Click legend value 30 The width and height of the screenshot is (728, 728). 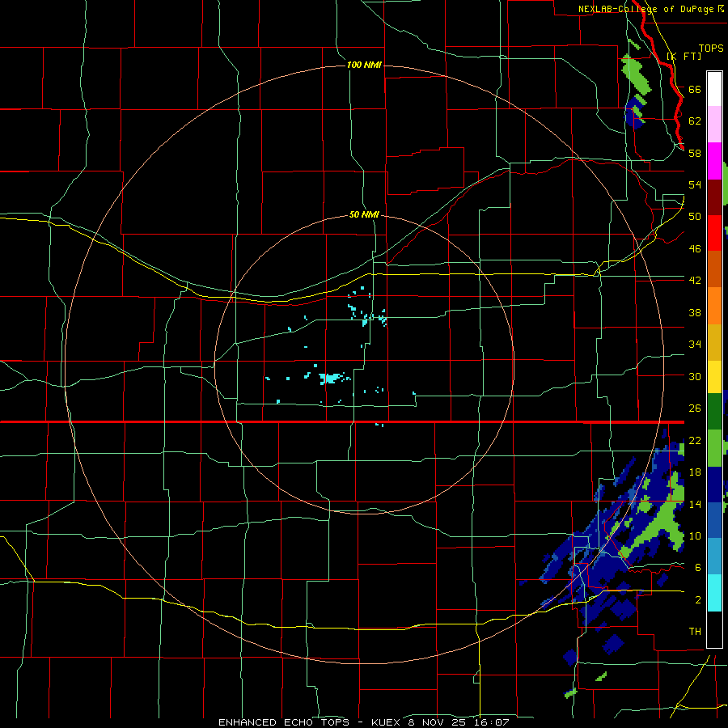[x=695, y=376]
